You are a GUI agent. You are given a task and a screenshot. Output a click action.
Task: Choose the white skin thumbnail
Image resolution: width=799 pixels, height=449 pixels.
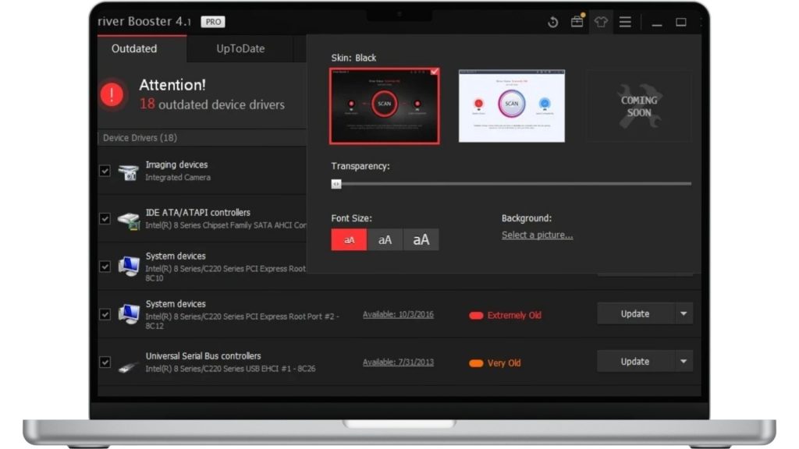coord(511,106)
